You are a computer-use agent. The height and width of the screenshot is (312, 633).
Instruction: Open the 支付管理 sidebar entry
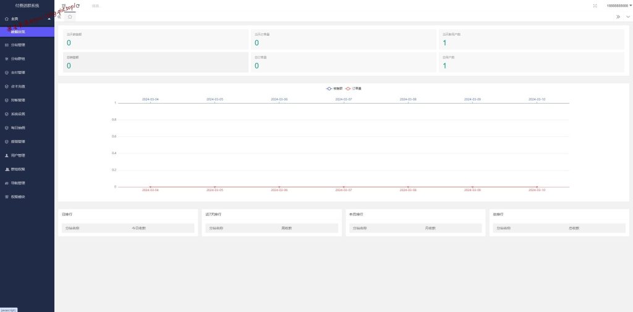click(x=18, y=73)
